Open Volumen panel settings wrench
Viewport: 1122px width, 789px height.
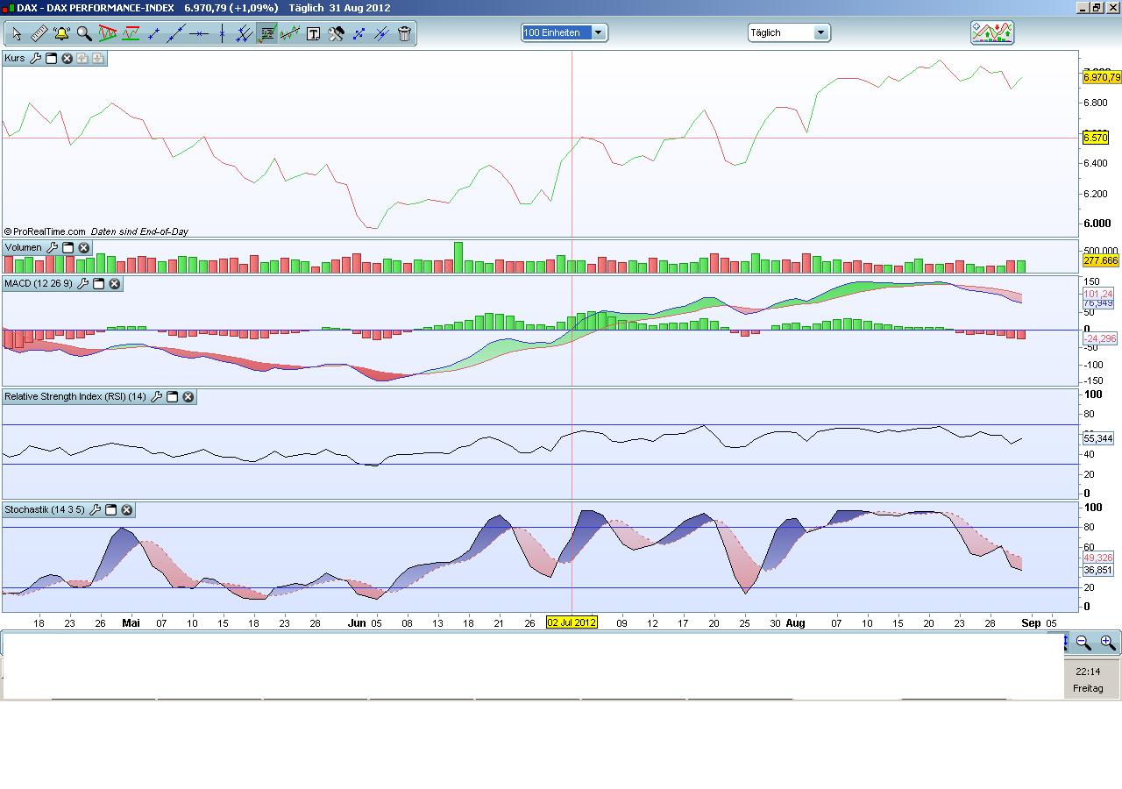[x=52, y=248]
